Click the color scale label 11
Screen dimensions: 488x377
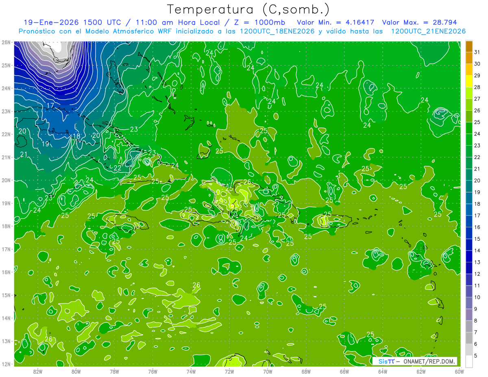coord(477,285)
